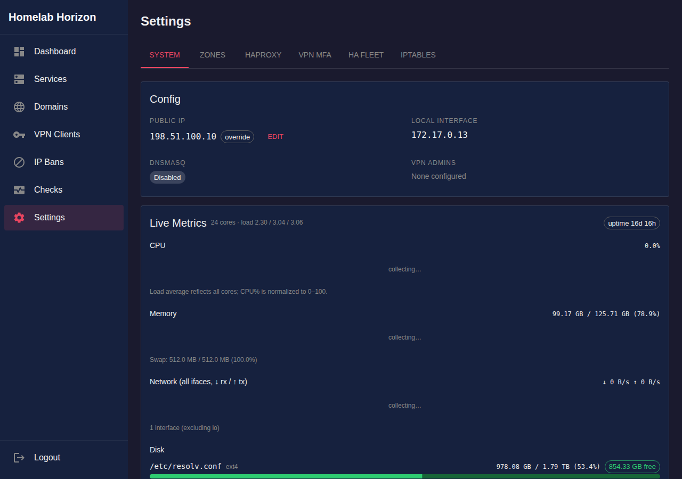Select Settings in the sidebar
Image resolution: width=682 pixels, height=479 pixels.
pyautogui.click(x=64, y=218)
